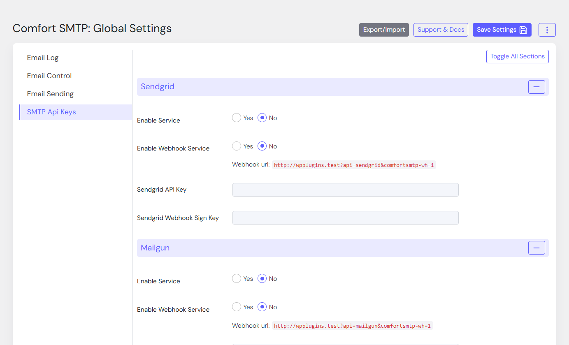Viewport: 569px width, 345px height.
Task: Collapse the Mailgun section with the minus icon
Action: (x=536, y=248)
